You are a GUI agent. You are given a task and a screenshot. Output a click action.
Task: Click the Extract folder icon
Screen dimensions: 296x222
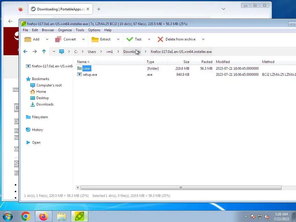coord(95,39)
